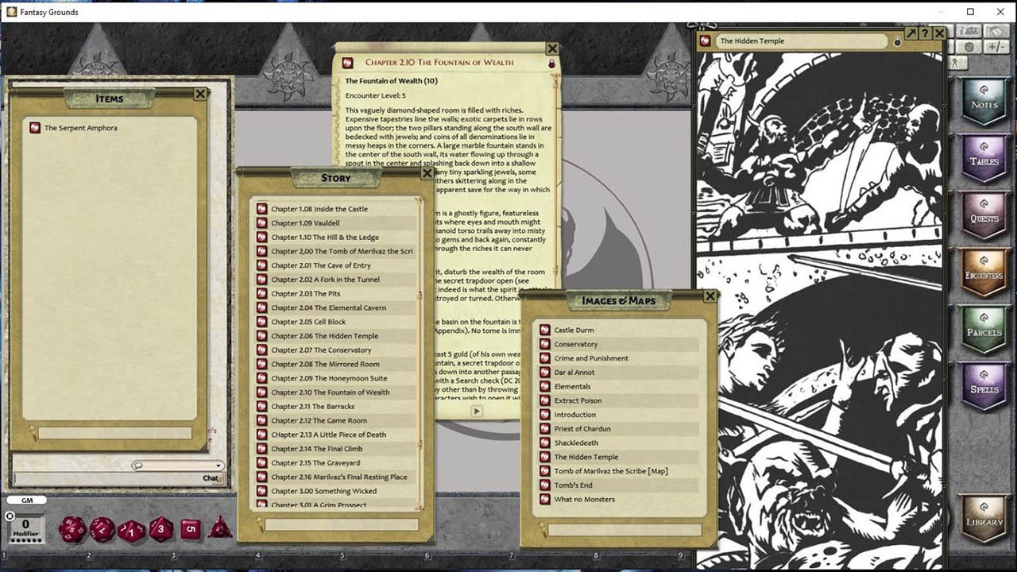Click the next page arrow below the Fountain text
This screenshot has height=572, width=1017.
coord(476,411)
